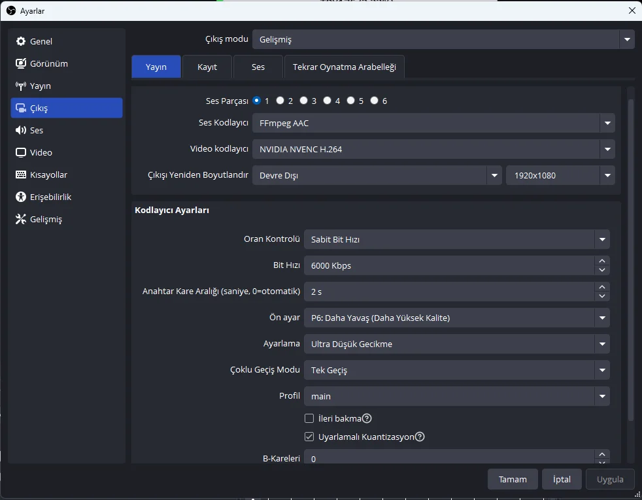Switch to the Kayıt tab
Viewport: 642px width, 500px height.
(207, 67)
